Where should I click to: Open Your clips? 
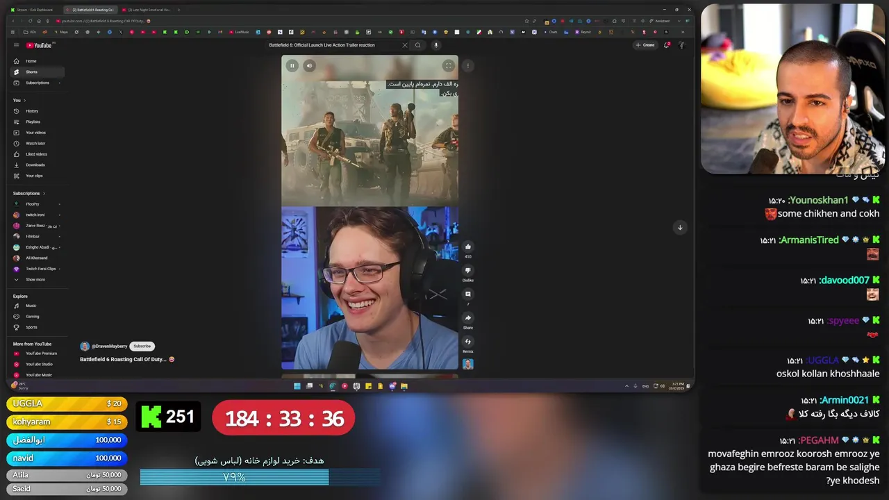(x=38, y=176)
